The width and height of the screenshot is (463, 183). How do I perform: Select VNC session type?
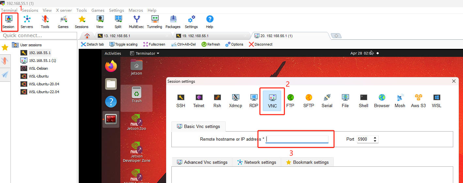tap(272, 101)
